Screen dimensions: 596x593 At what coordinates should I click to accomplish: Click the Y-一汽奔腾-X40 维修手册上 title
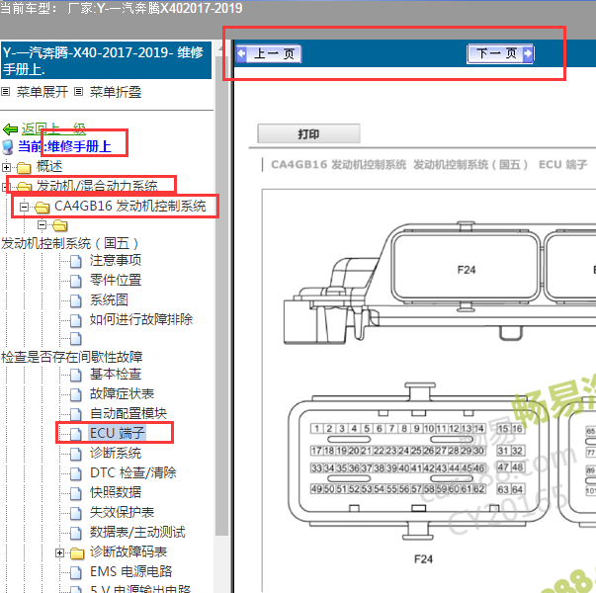click(x=106, y=60)
